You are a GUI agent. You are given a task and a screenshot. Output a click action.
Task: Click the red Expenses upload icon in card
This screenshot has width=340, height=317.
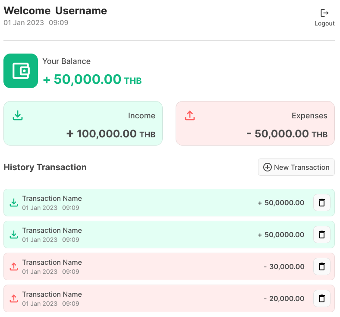coord(190,115)
